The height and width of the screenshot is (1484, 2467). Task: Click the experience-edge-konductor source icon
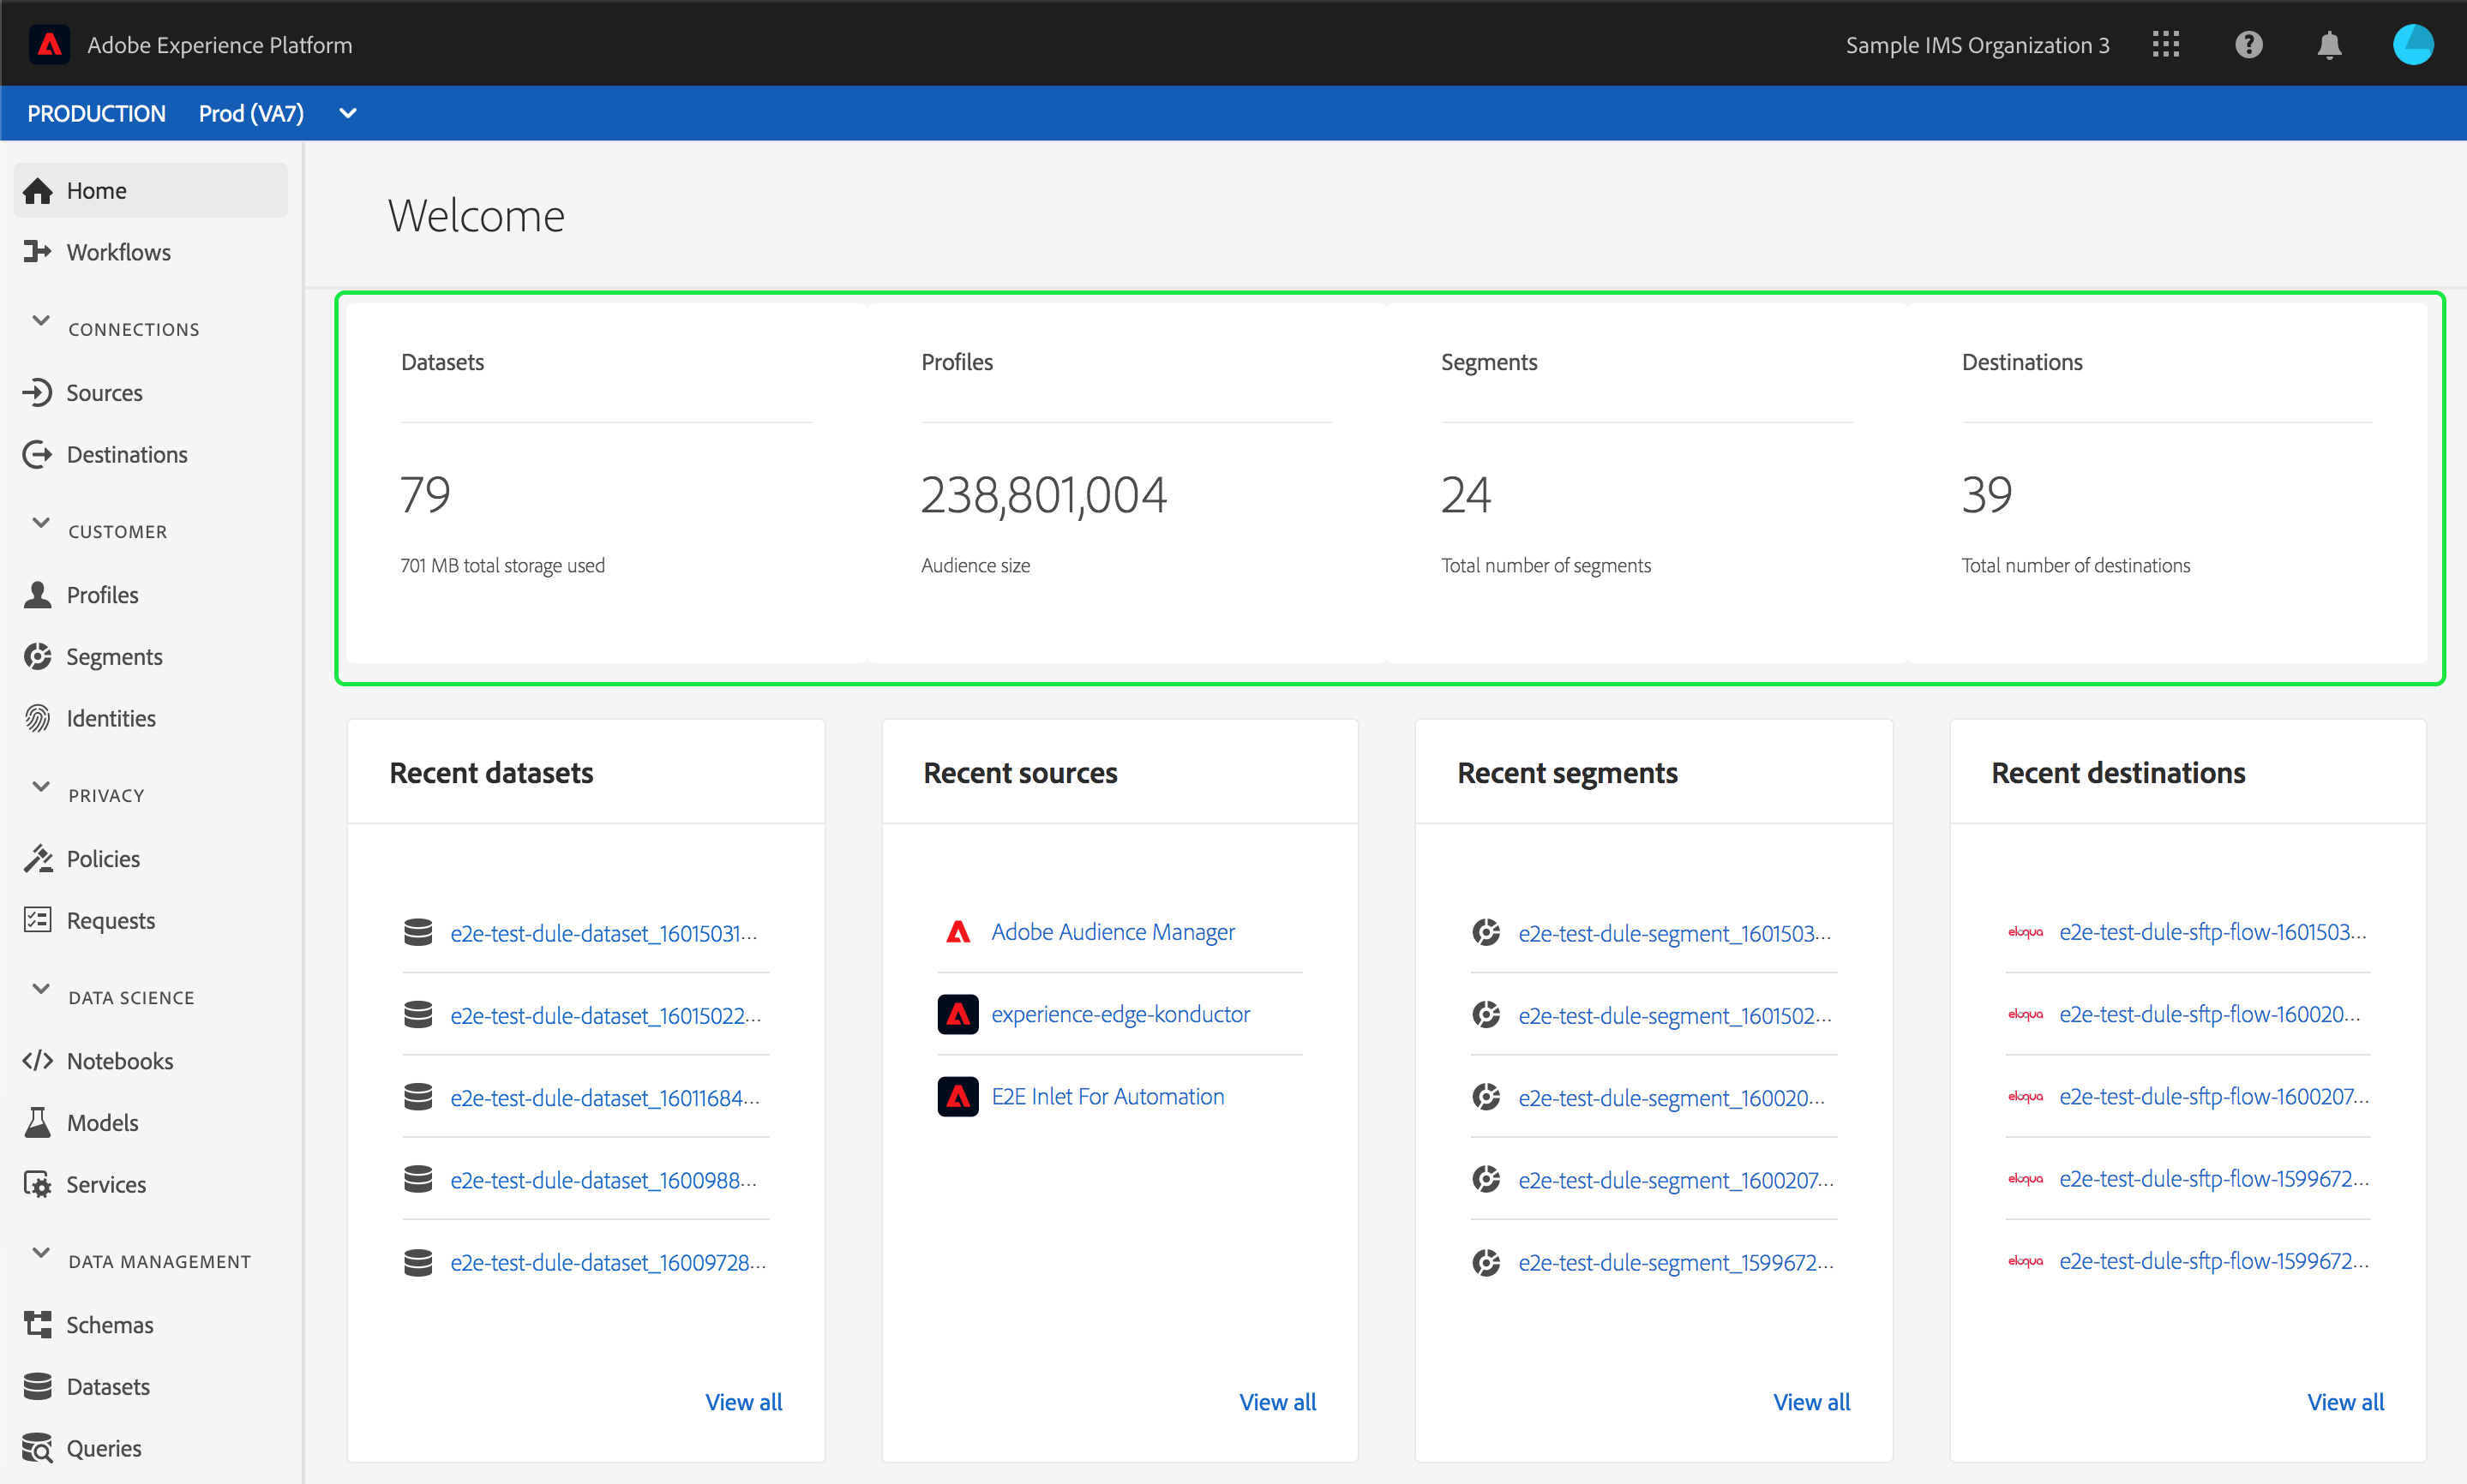(x=957, y=1014)
